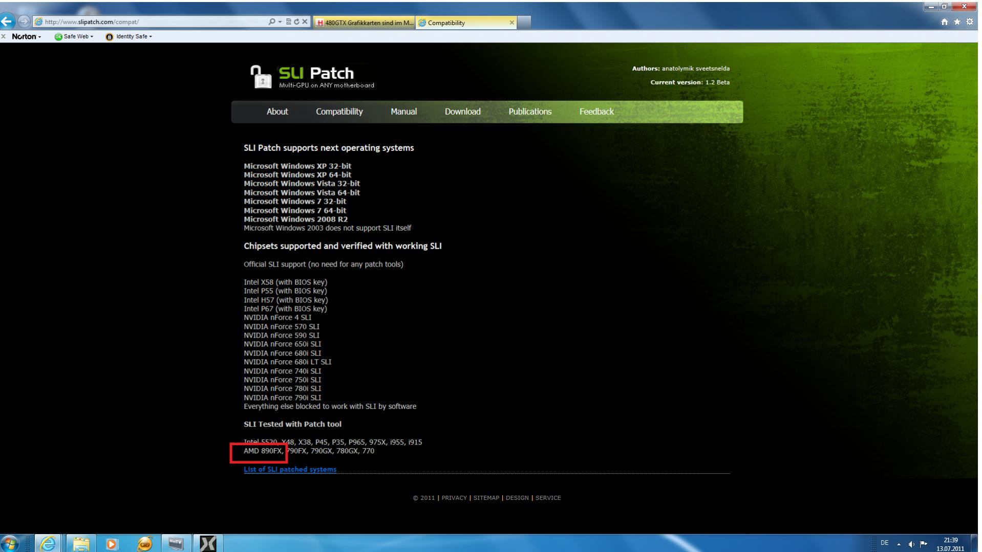
Task: Switch to the 480GTX Grafikkarten tab
Action: click(364, 23)
